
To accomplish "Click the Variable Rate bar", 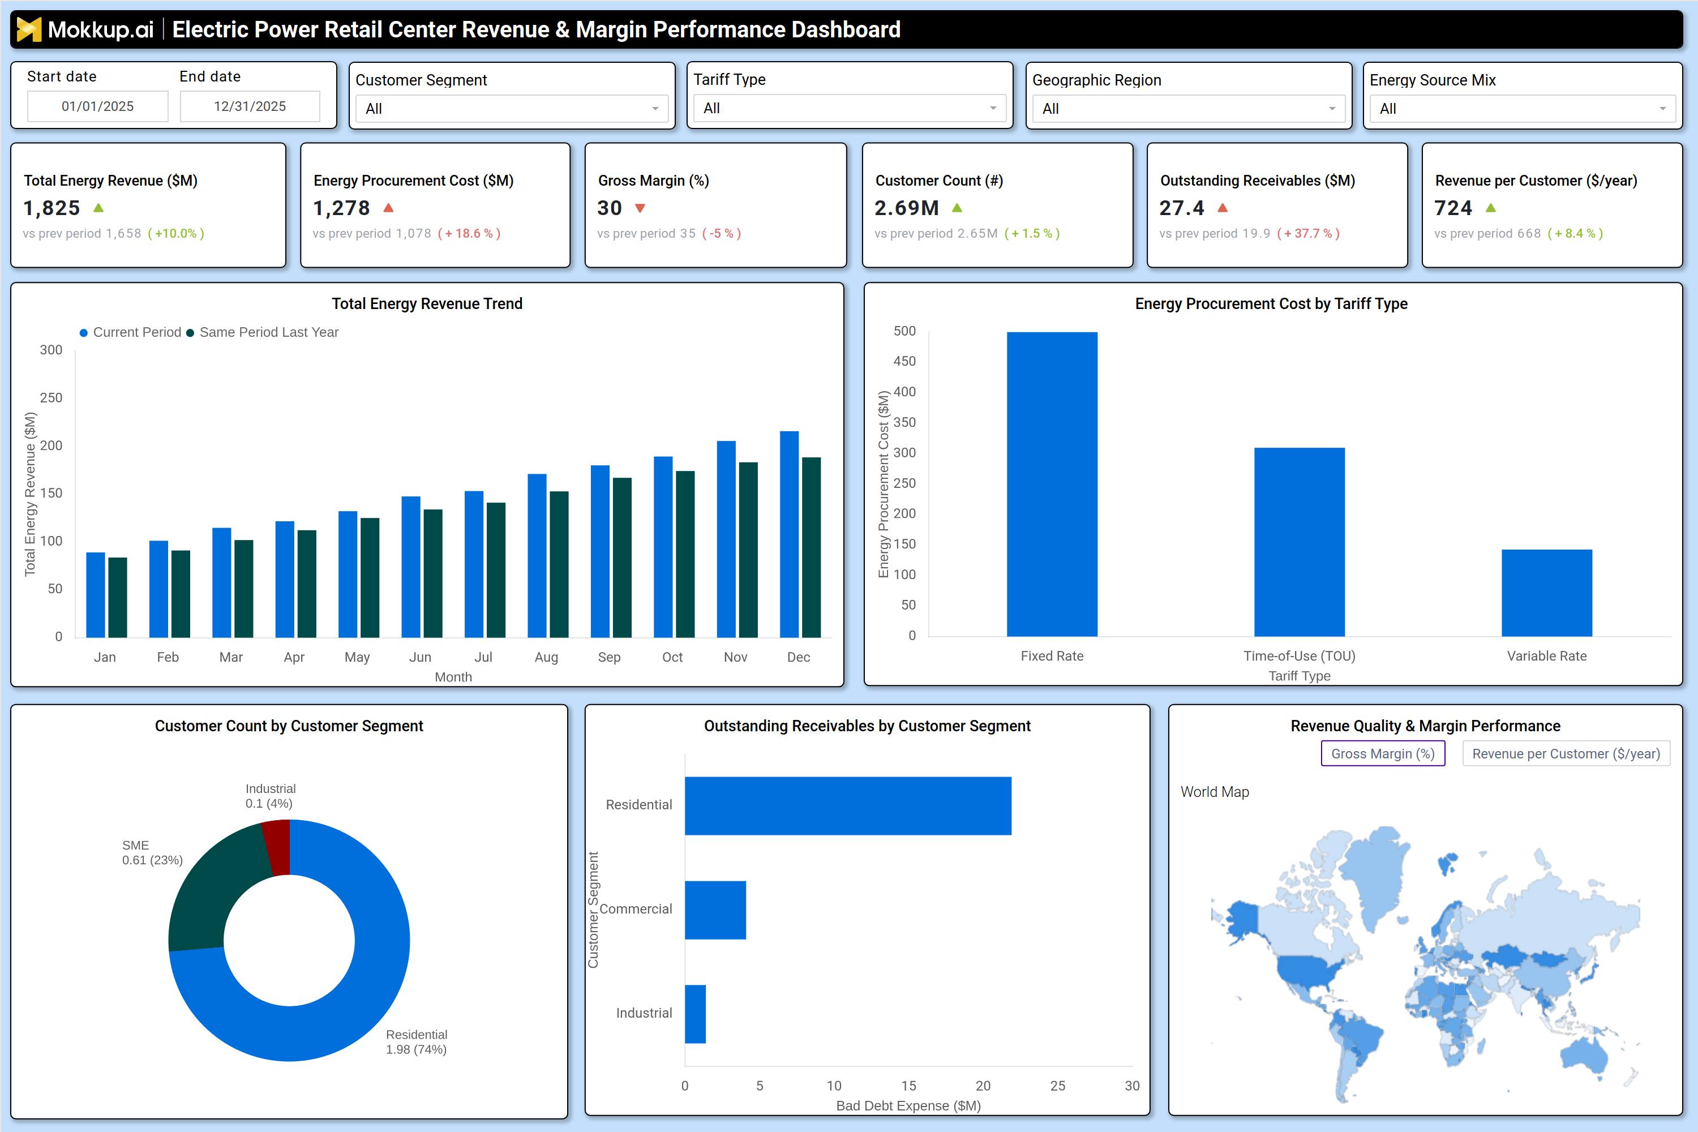I will pos(1547,593).
